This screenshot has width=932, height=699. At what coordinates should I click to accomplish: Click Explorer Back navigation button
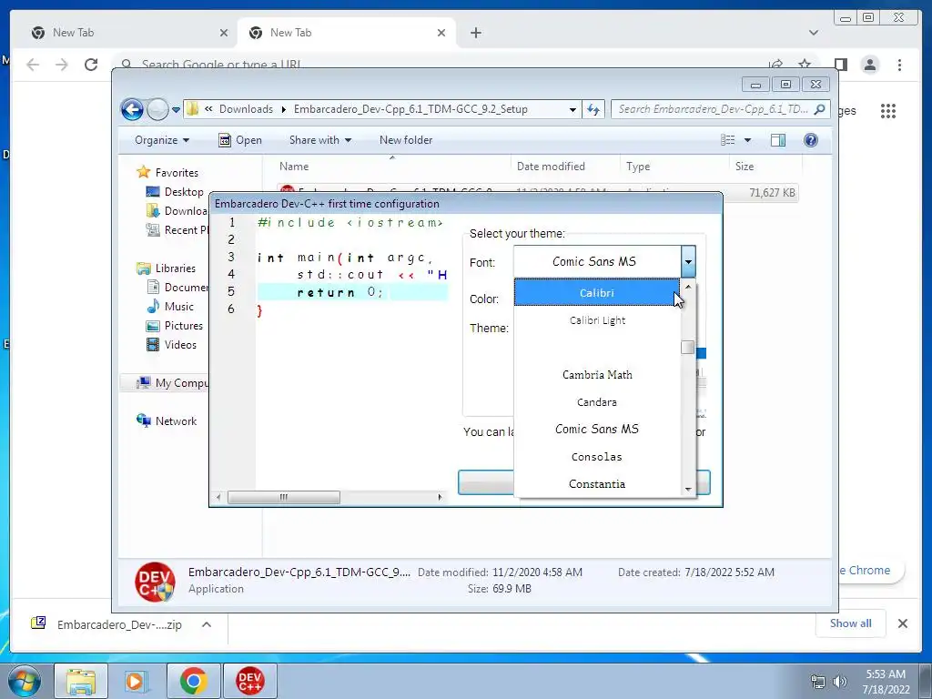[x=132, y=109]
